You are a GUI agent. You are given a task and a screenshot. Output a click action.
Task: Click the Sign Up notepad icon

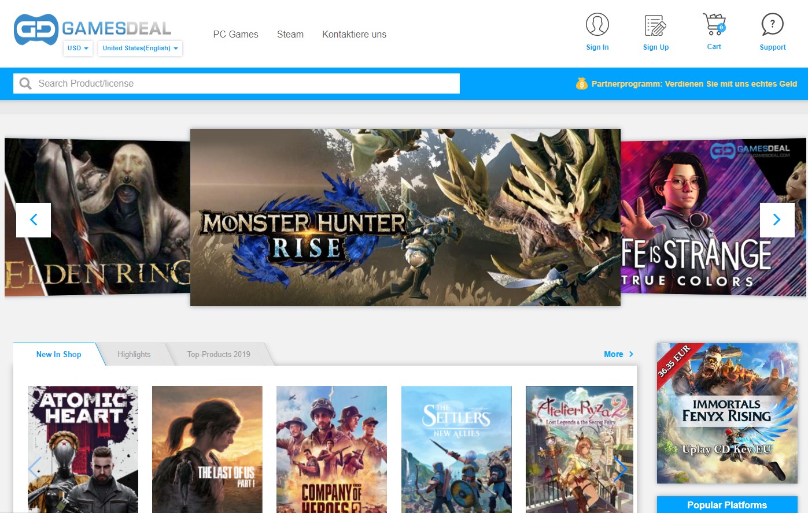(x=655, y=25)
